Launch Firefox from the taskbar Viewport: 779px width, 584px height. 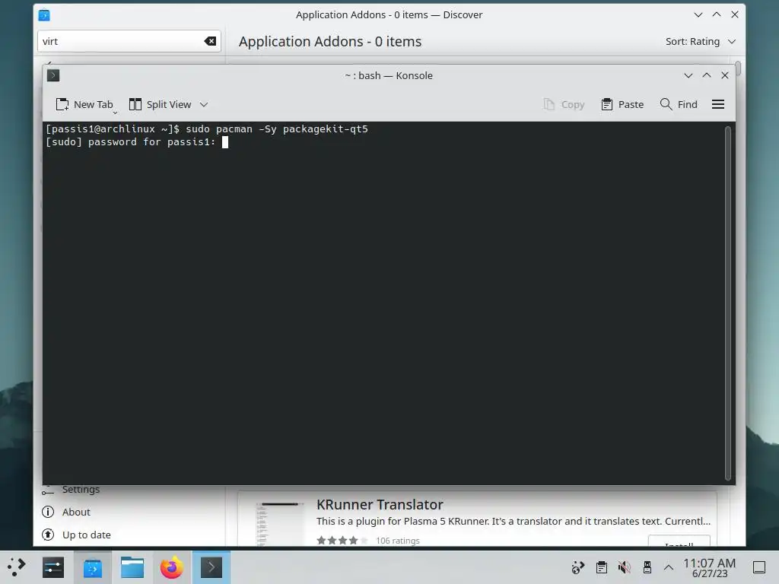(x=172, y=567)
